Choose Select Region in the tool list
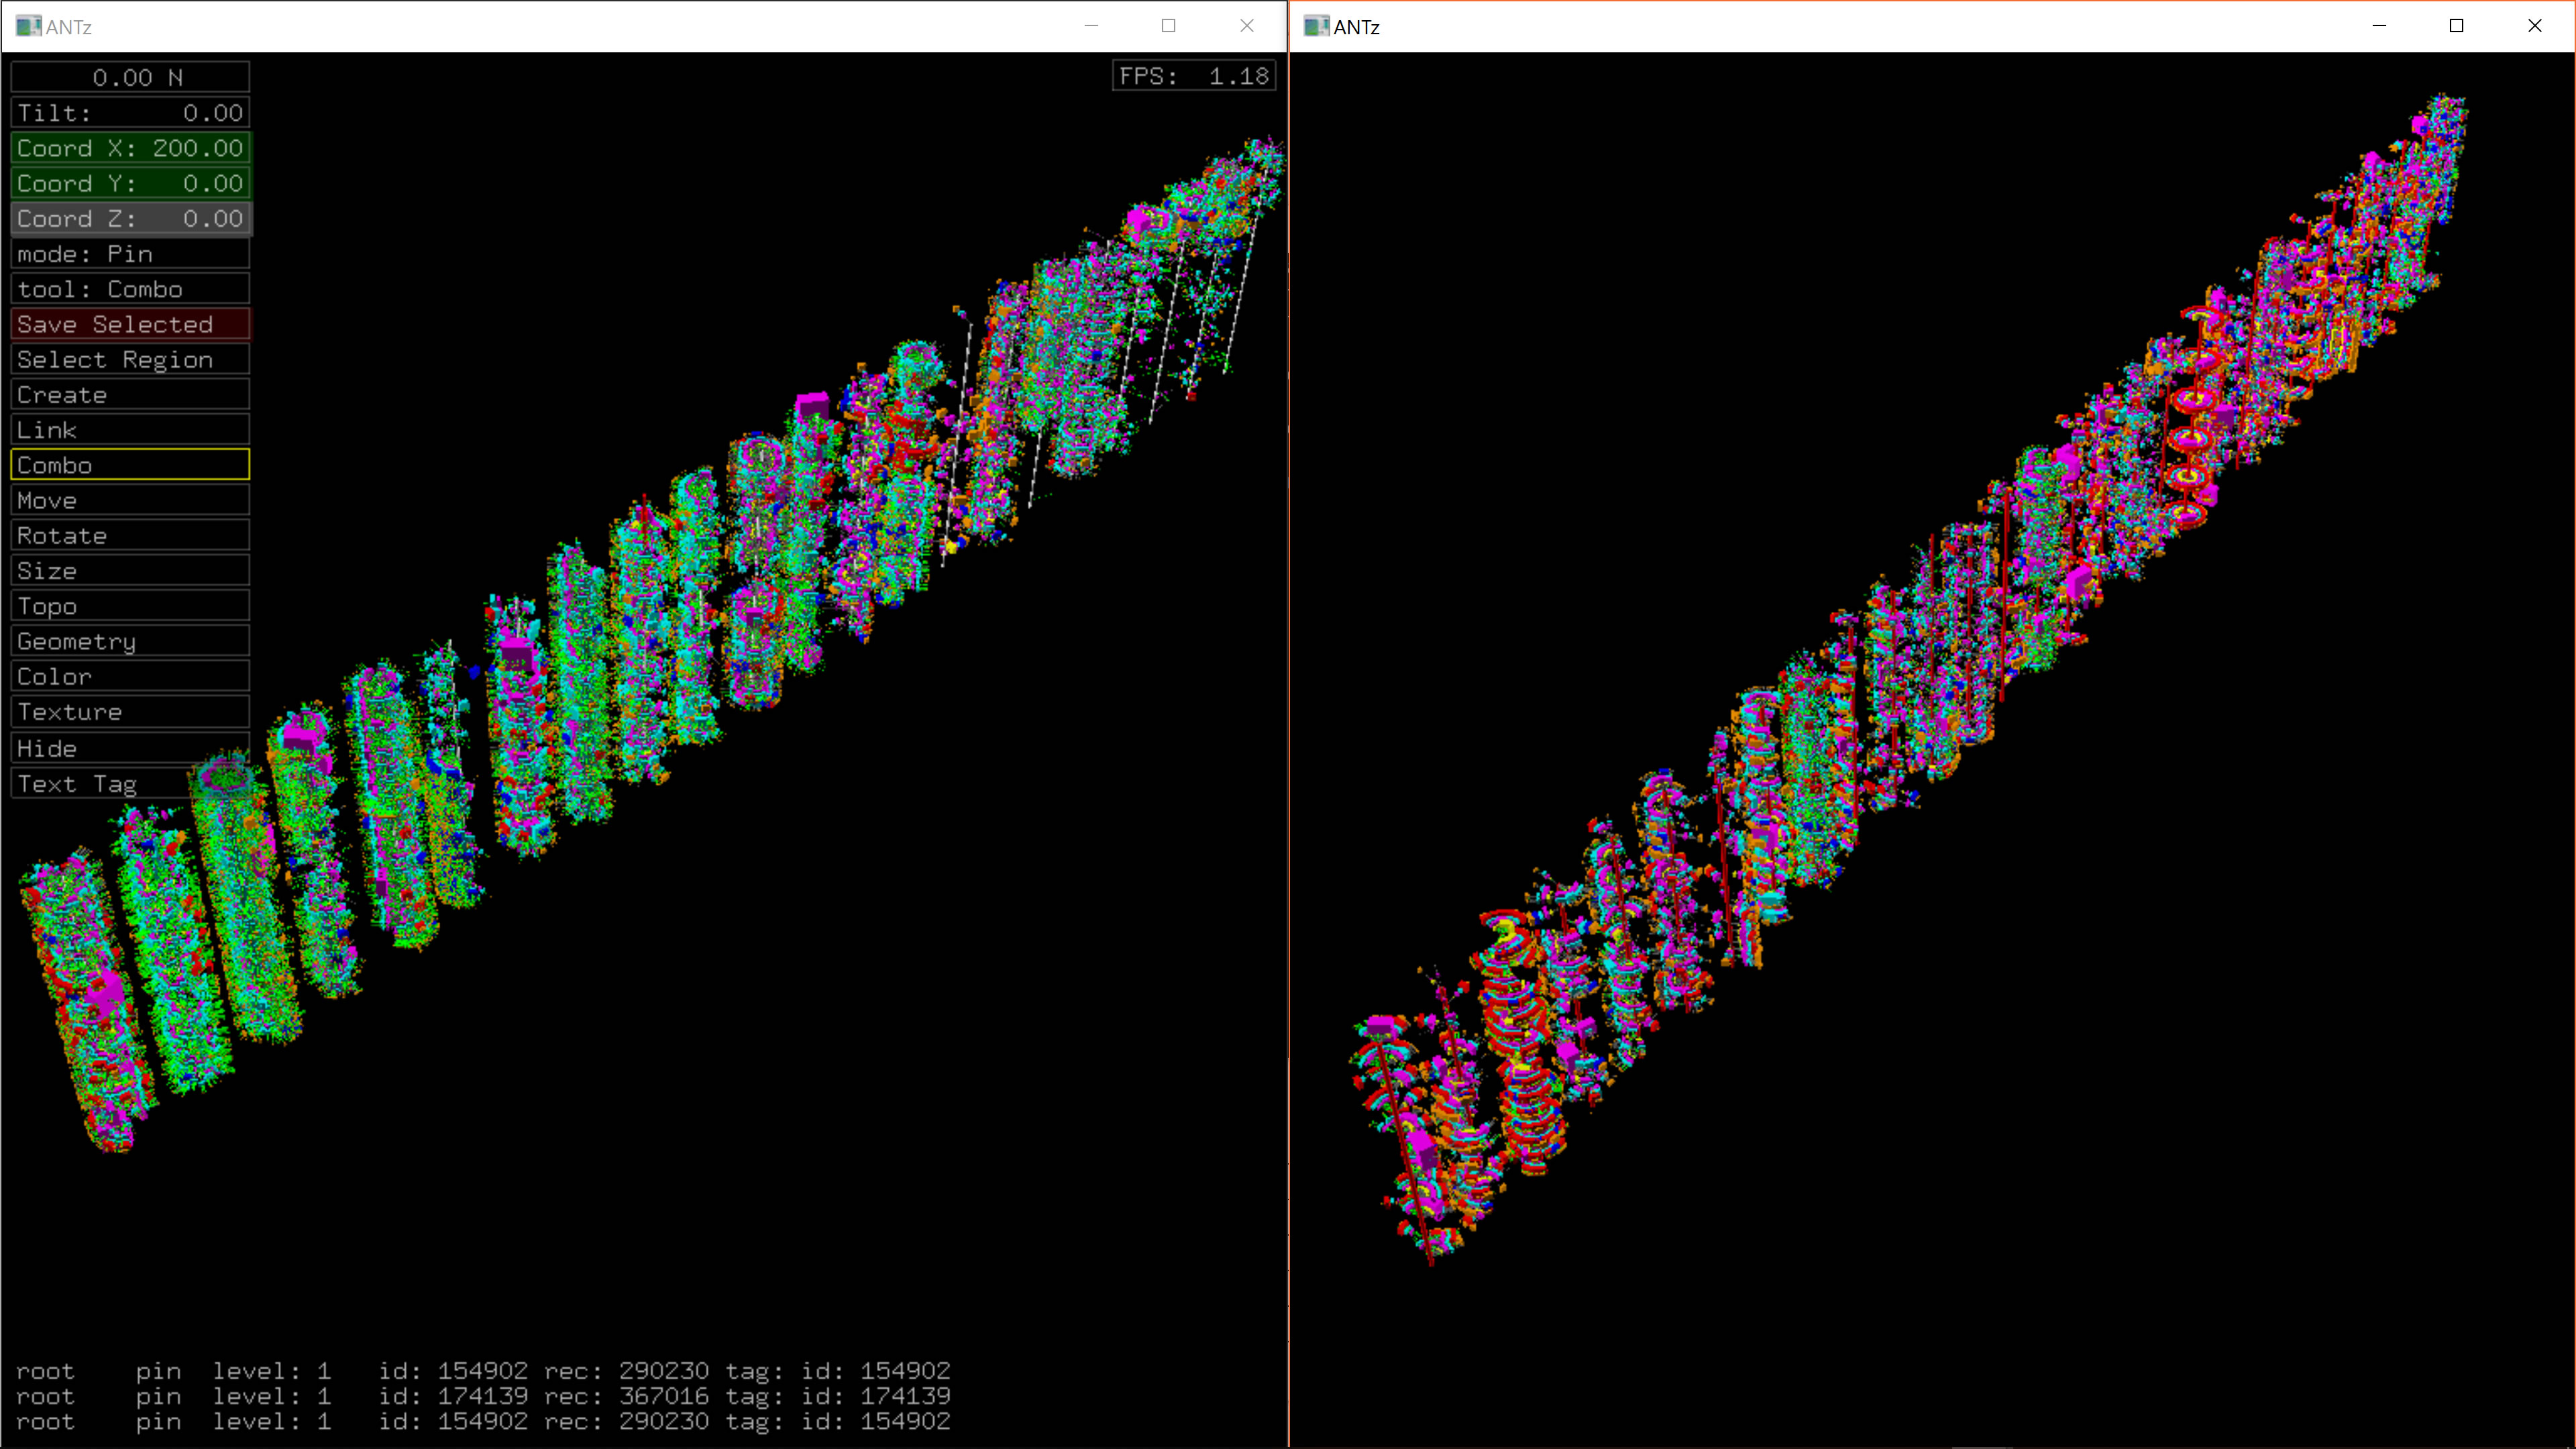 pos(130,360)
